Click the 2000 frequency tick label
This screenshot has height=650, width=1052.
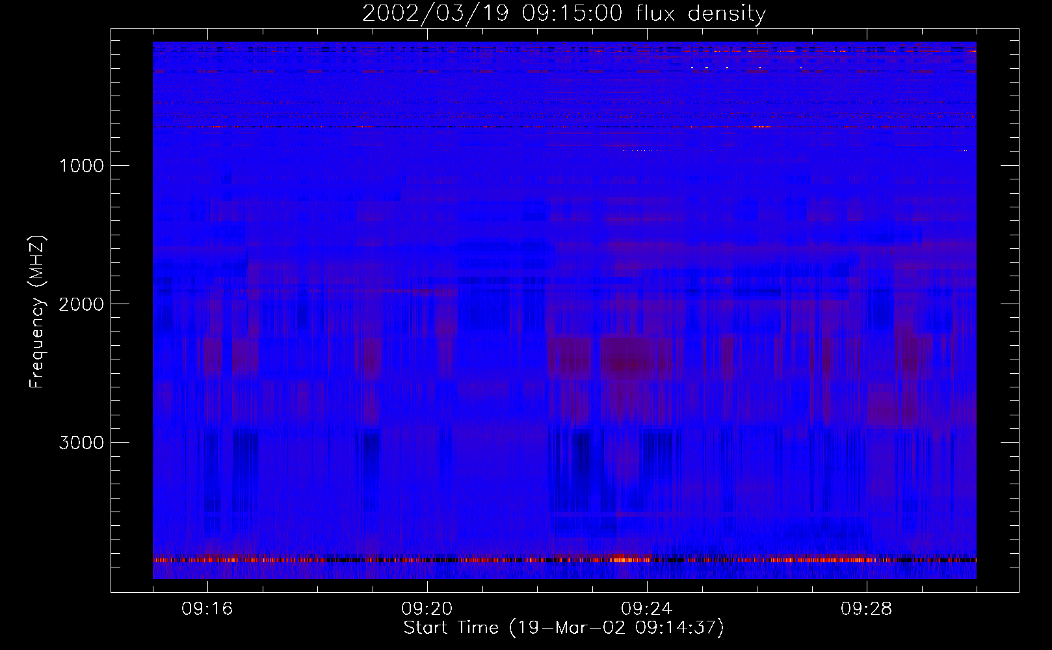pyautogui.click(x=81, y=304)
